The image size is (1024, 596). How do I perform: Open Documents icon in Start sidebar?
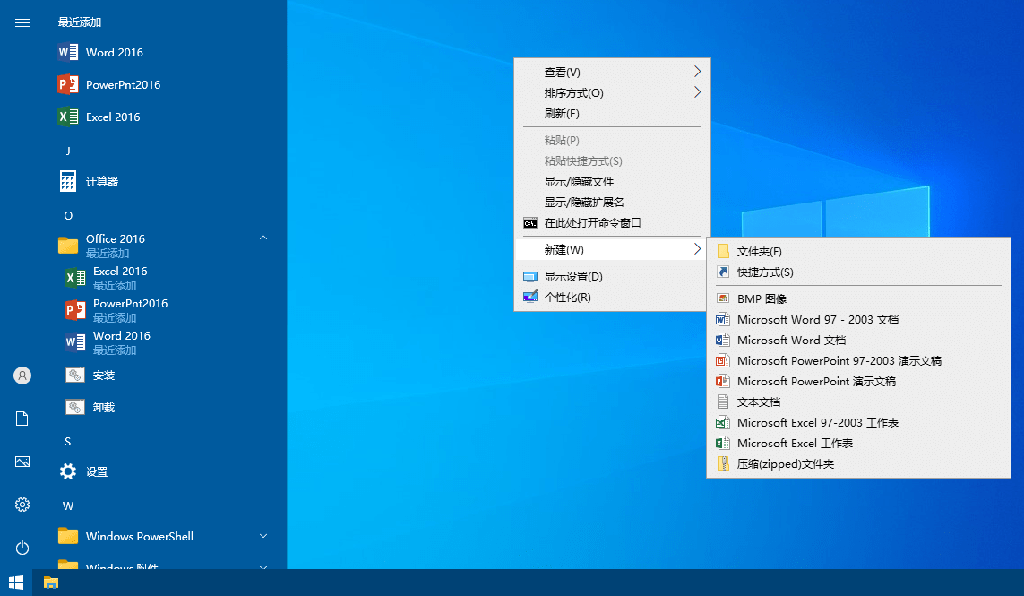pyautogui.click(x=22, y=419)
